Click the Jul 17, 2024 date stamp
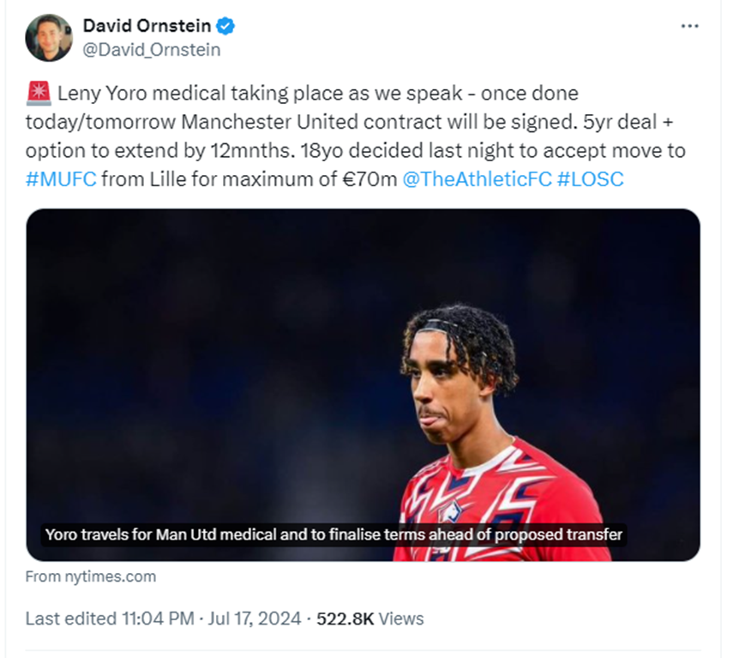739x658 pixels. (255, 619)
